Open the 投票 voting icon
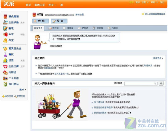The image size is (168, 131). pyautogui.click(x=5, y=60)
